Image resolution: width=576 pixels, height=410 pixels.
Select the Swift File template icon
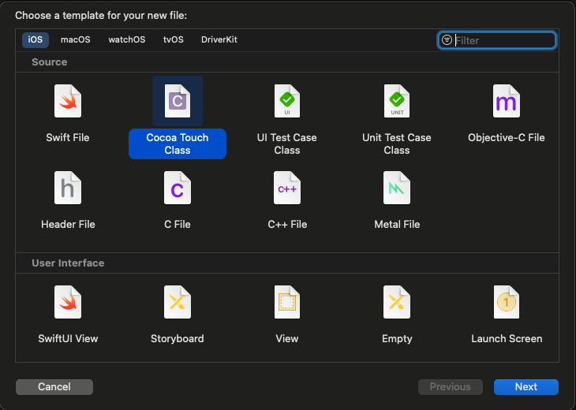68,101
